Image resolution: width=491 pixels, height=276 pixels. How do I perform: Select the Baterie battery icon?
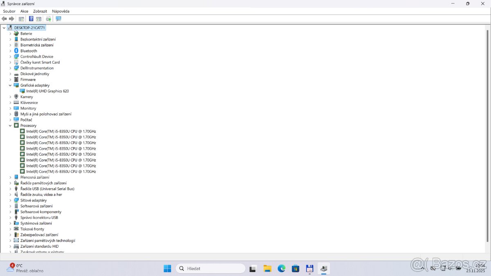tap(16, 34)
